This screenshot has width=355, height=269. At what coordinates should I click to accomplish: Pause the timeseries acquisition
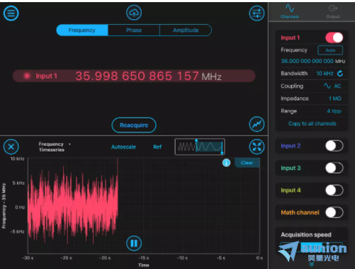134,244
